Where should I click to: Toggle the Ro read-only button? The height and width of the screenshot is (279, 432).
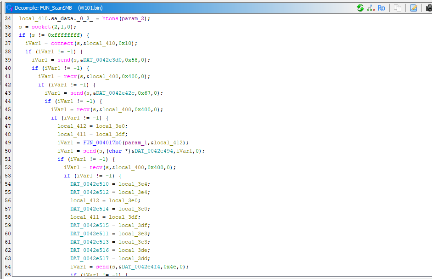click(x=381, y=8)
